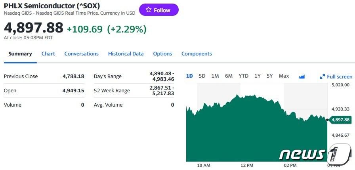Display the Max chart range

click(284, 76)
